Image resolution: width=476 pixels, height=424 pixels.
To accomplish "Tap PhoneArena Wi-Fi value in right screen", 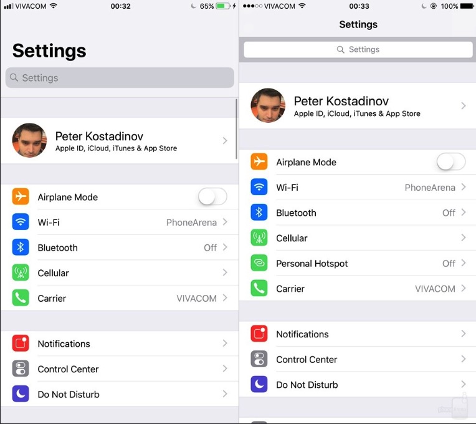I will coord(430,188).
